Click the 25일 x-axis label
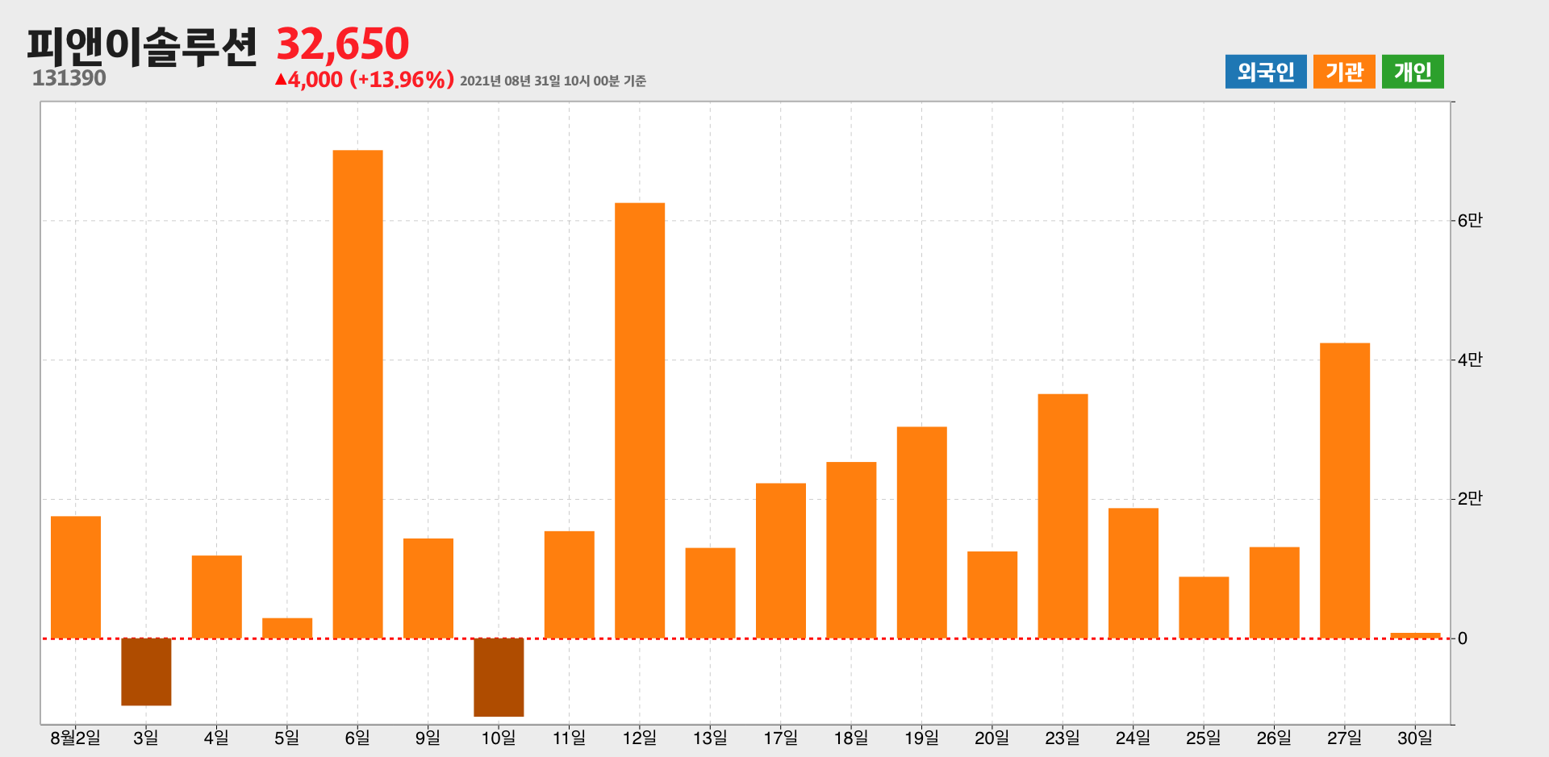The image size is (1549, 757). pos(1204,738)
